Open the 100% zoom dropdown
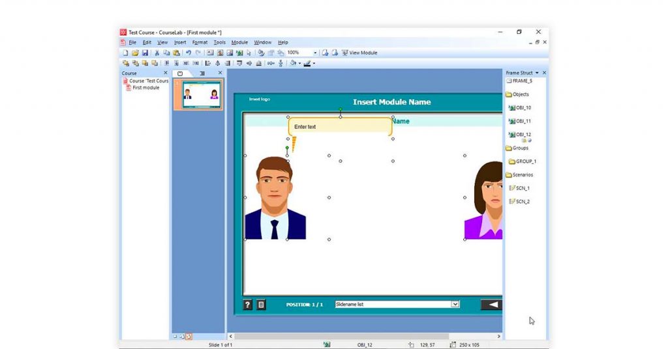 click(315, 53)
